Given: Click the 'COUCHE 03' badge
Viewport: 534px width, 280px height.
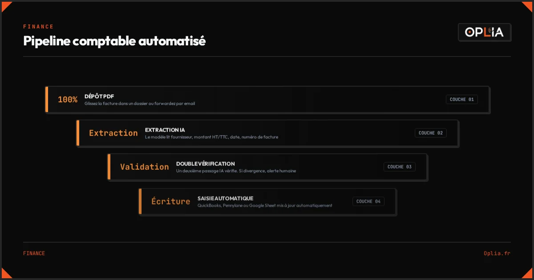Looking at the screenshot, I should tap(400, 167).
